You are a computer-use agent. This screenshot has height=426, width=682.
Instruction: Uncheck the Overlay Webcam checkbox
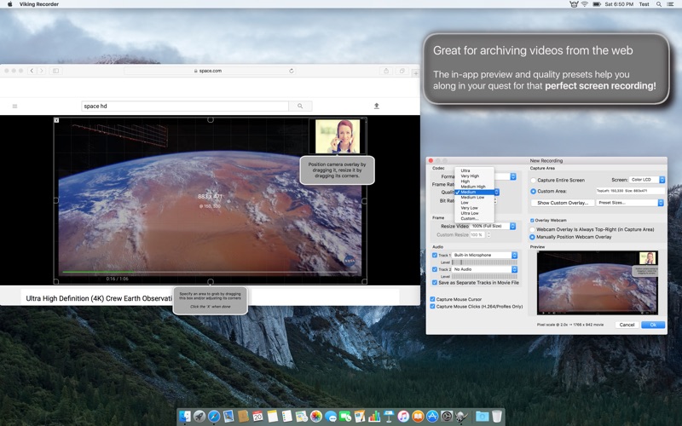[x=533, y=220]
